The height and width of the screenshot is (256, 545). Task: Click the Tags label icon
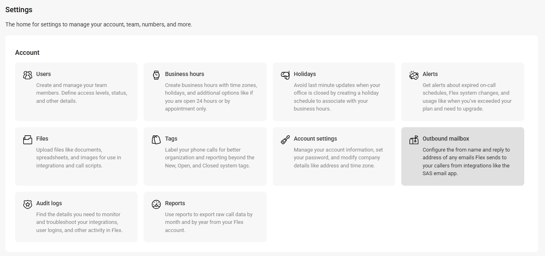point(156,140)
